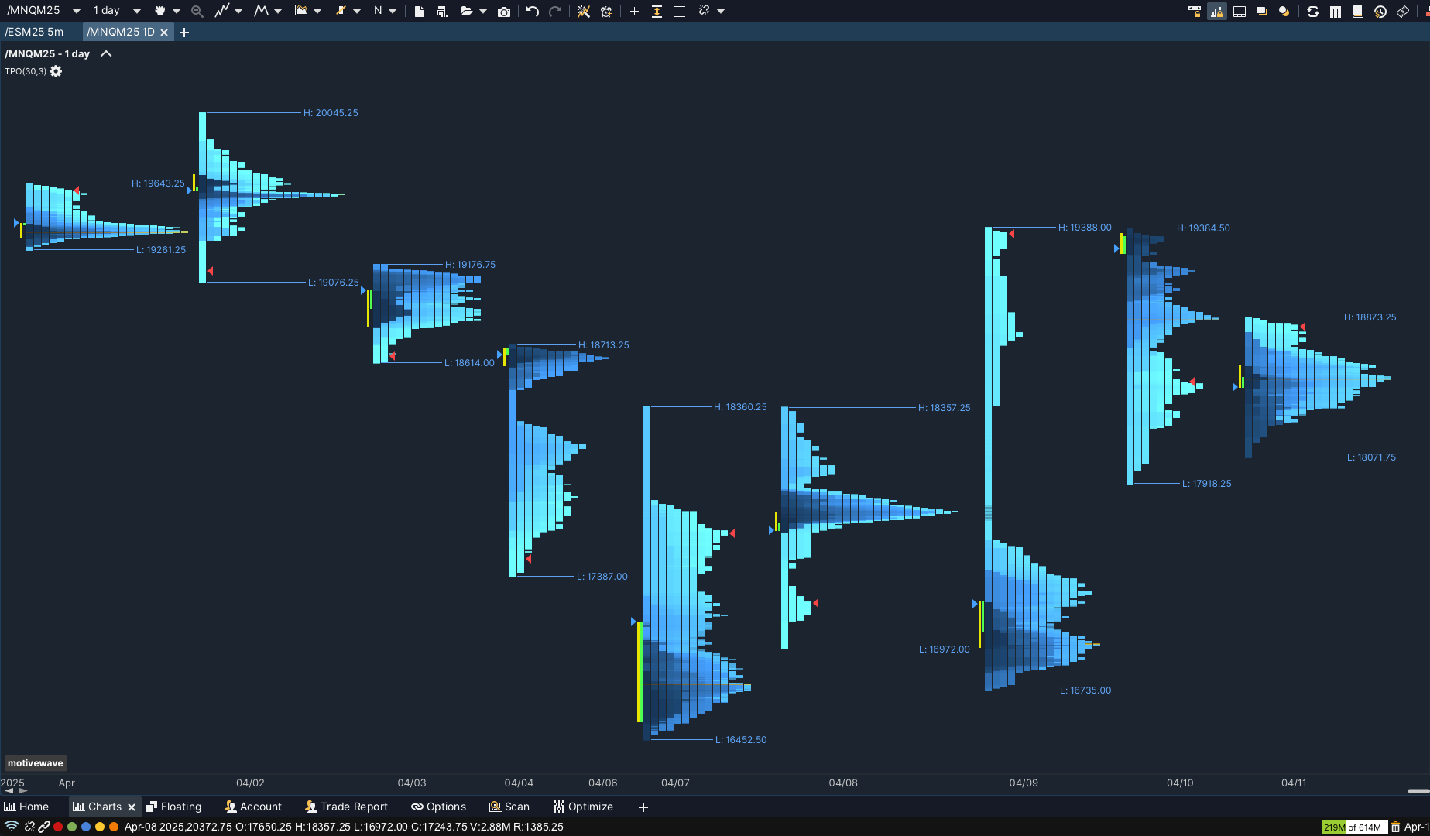Refresh chart data with circular arrows
Viewport: 1430px width, 836px height.
click(x=1313, y=12)
